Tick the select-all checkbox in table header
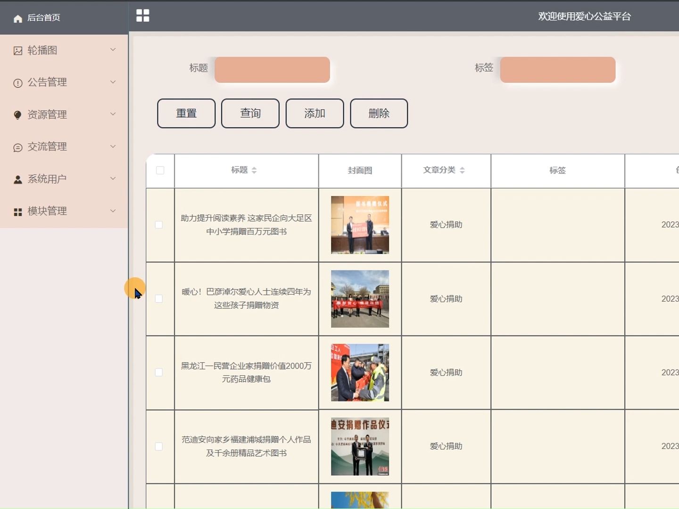The width and height of the screenshot is (679, 509). 160,170
